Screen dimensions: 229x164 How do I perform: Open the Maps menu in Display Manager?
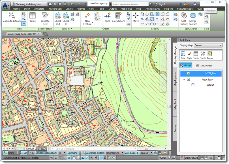pos(210,55)
